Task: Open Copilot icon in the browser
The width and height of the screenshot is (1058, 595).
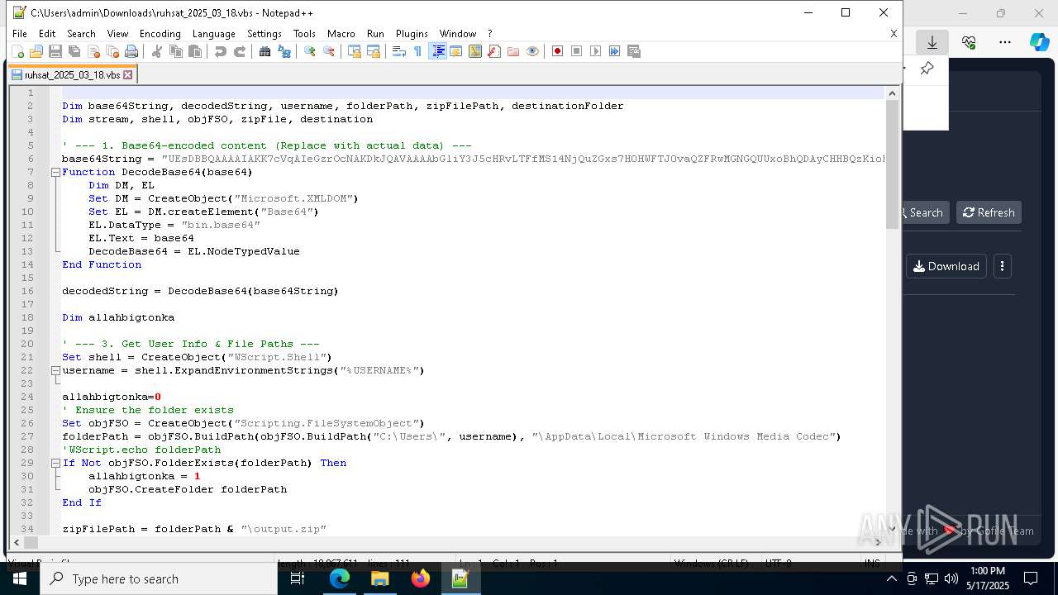Action: [1039, 42]
